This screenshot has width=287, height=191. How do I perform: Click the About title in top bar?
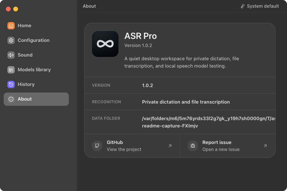89,6
